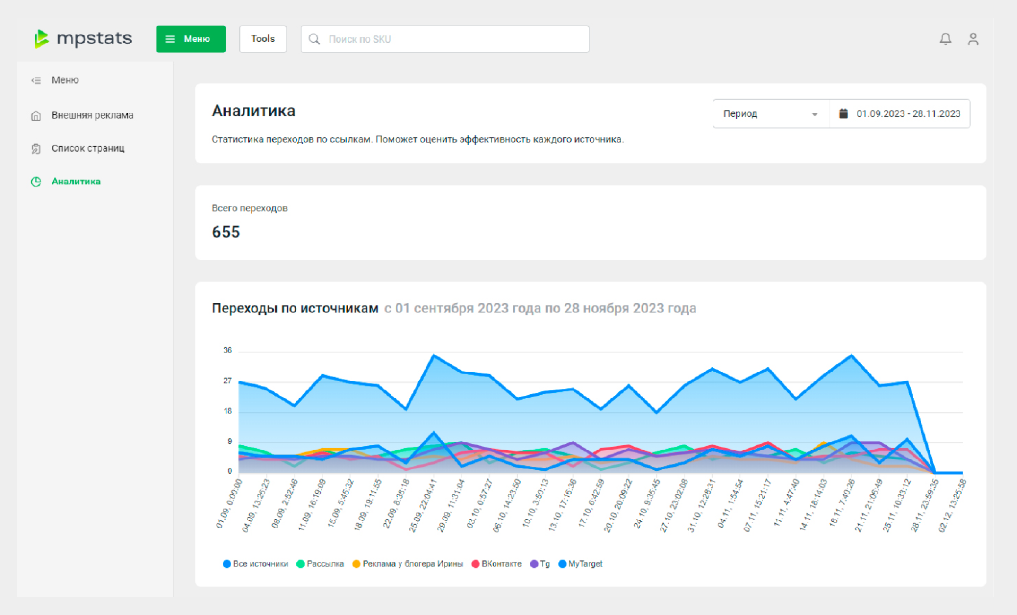
Task: Click the Всего переходов label
Action: click(x=250, y=208)
